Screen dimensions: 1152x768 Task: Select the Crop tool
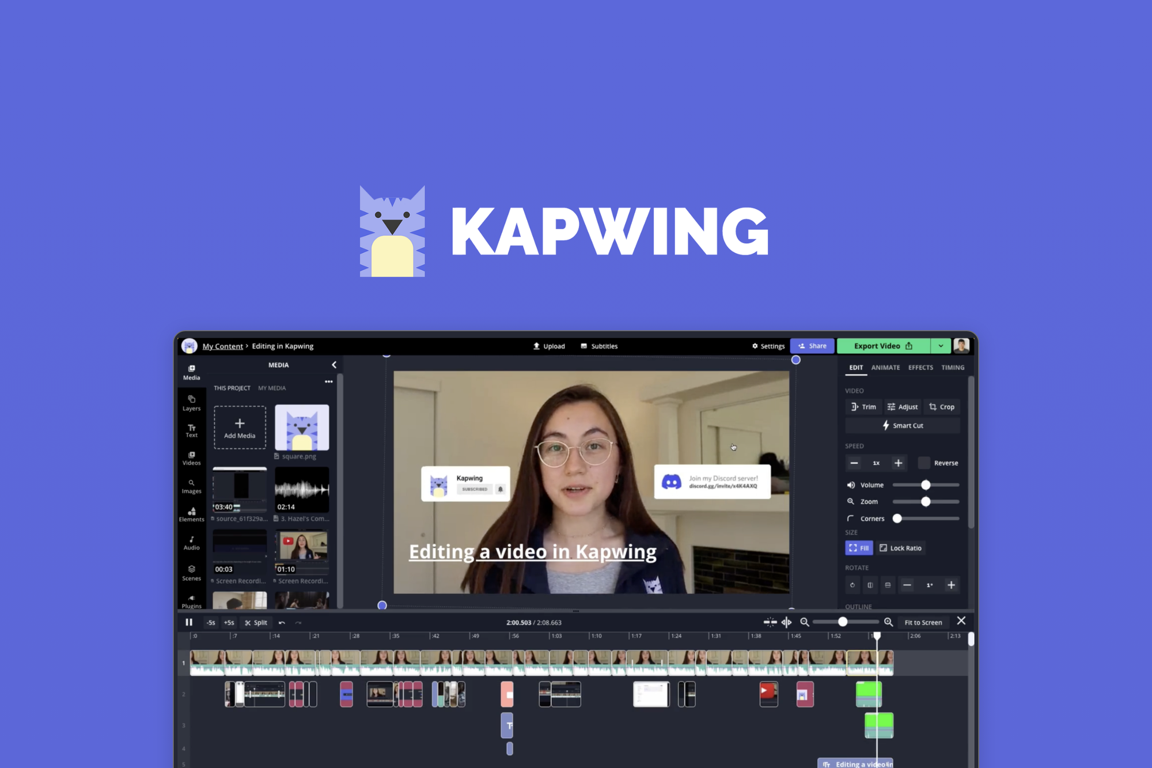coord(941,406)
